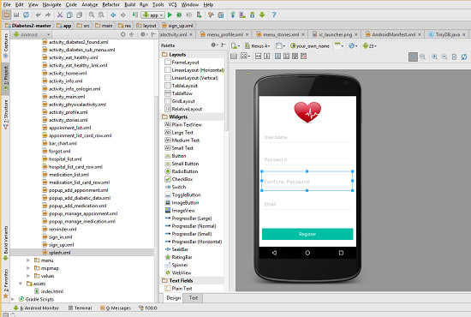The width and height of the screenshot is (471, 317).
Task: Toggle the Terminal tool window
Action: (80, 308)
